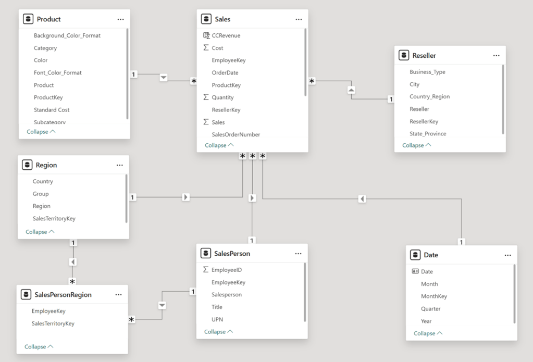Click the sigma icon beside Cost

pos(206,48)
